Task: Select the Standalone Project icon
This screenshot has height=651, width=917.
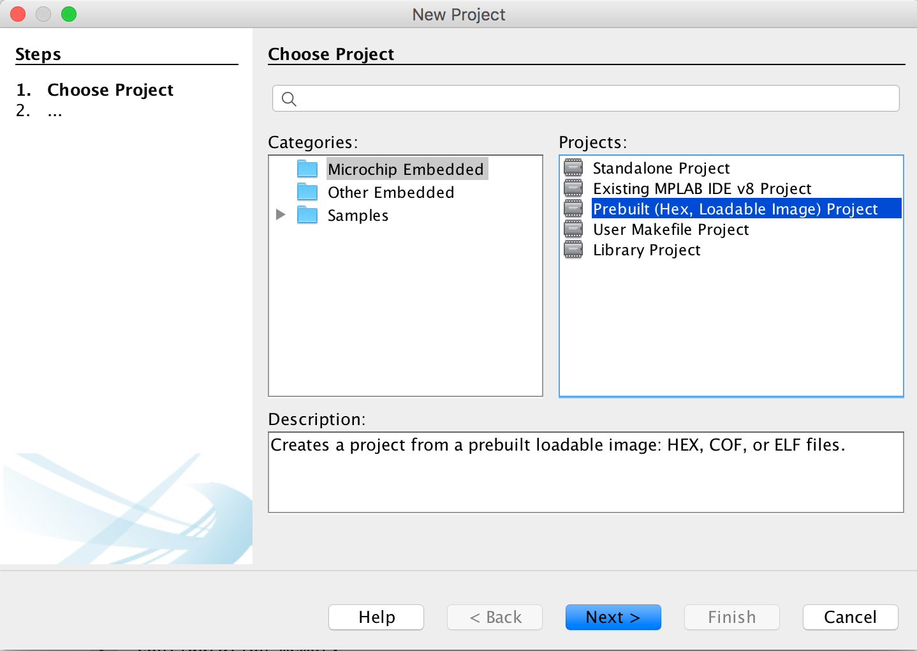Action: point(573,167)
